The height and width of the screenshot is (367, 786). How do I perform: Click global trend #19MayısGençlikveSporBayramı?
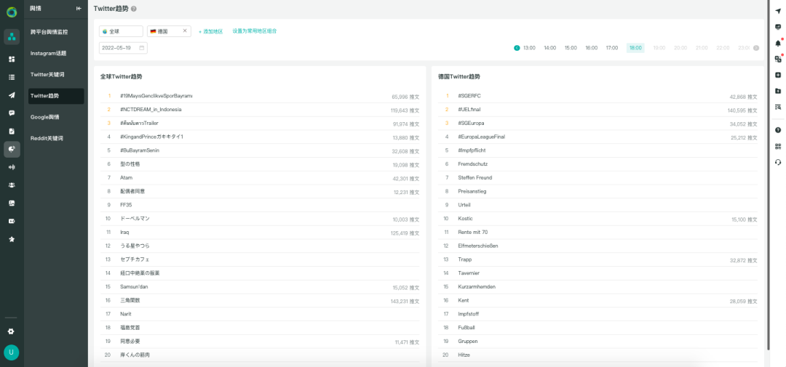(156, 96)
